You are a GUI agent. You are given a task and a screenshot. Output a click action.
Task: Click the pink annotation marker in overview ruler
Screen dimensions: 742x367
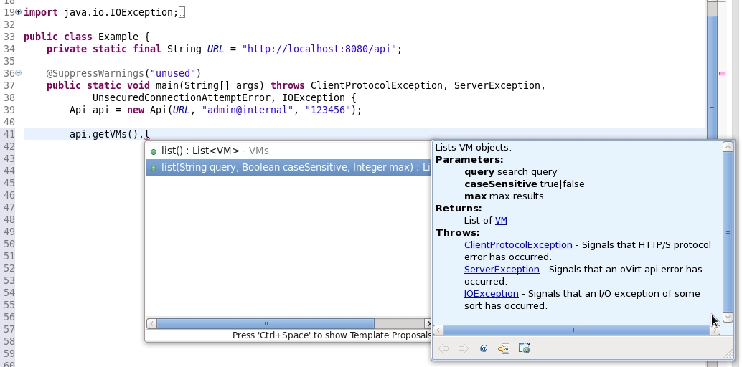(723, 73)
